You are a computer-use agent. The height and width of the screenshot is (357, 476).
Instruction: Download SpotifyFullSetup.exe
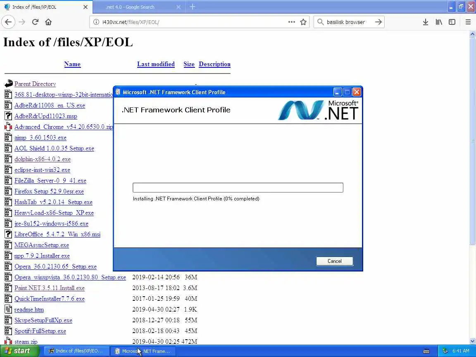tap(40, 331)
